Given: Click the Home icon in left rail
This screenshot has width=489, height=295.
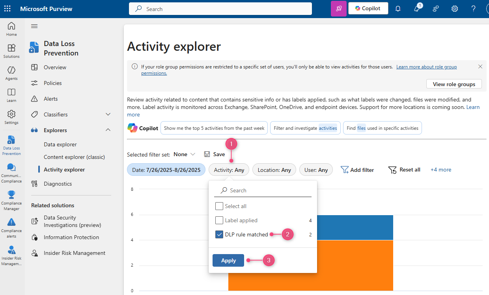Looking at the screenshot, I should (x=11, y=29).
